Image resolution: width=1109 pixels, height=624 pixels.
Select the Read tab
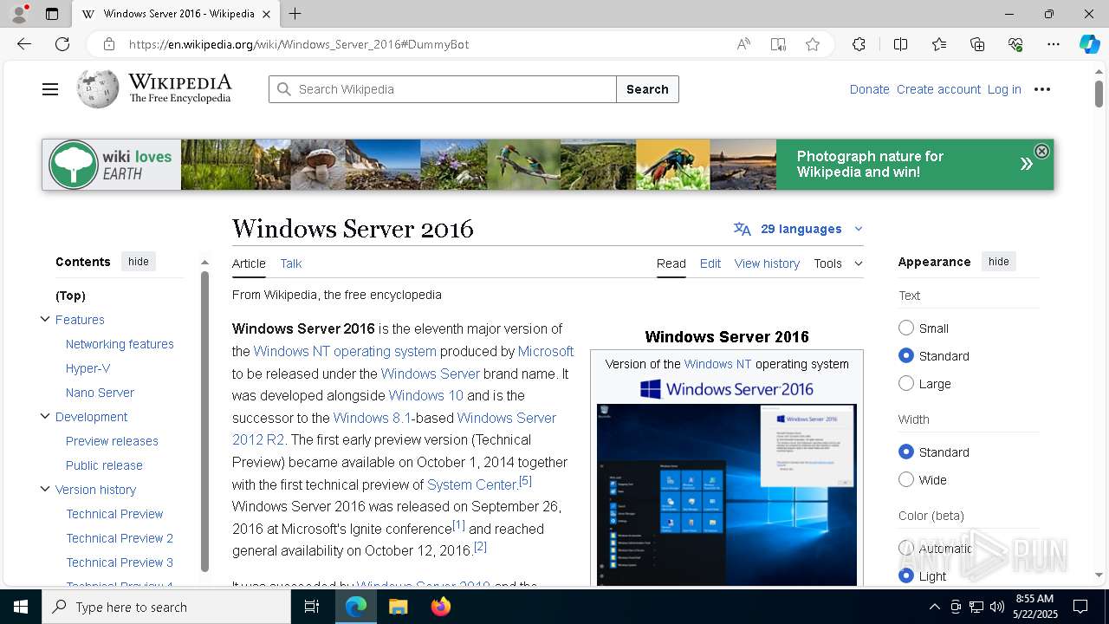click(x=671, y=263)
